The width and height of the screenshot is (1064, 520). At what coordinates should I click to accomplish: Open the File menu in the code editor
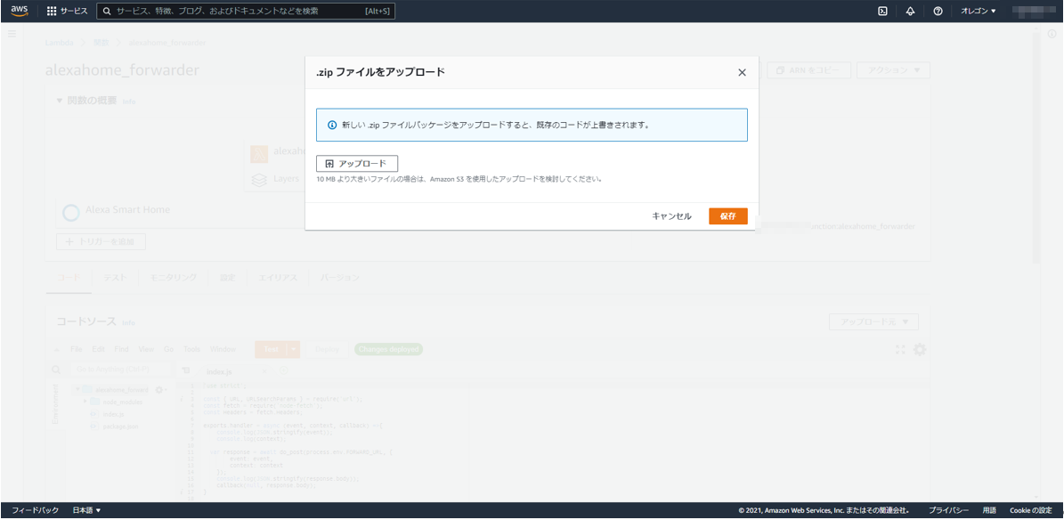[x=76, y=349]
